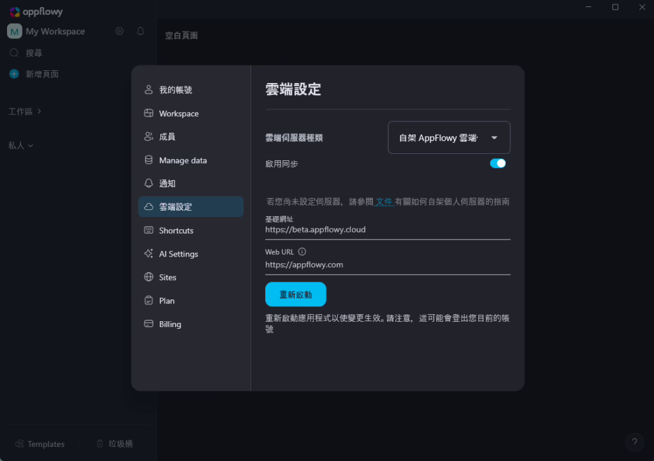654x461 pixels.
Task: Open the help question mark button
Action: 634,442
